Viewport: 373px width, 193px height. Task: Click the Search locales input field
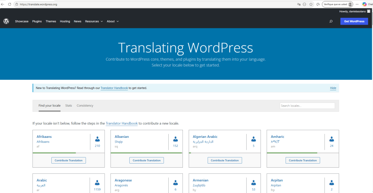click(307, 106)
